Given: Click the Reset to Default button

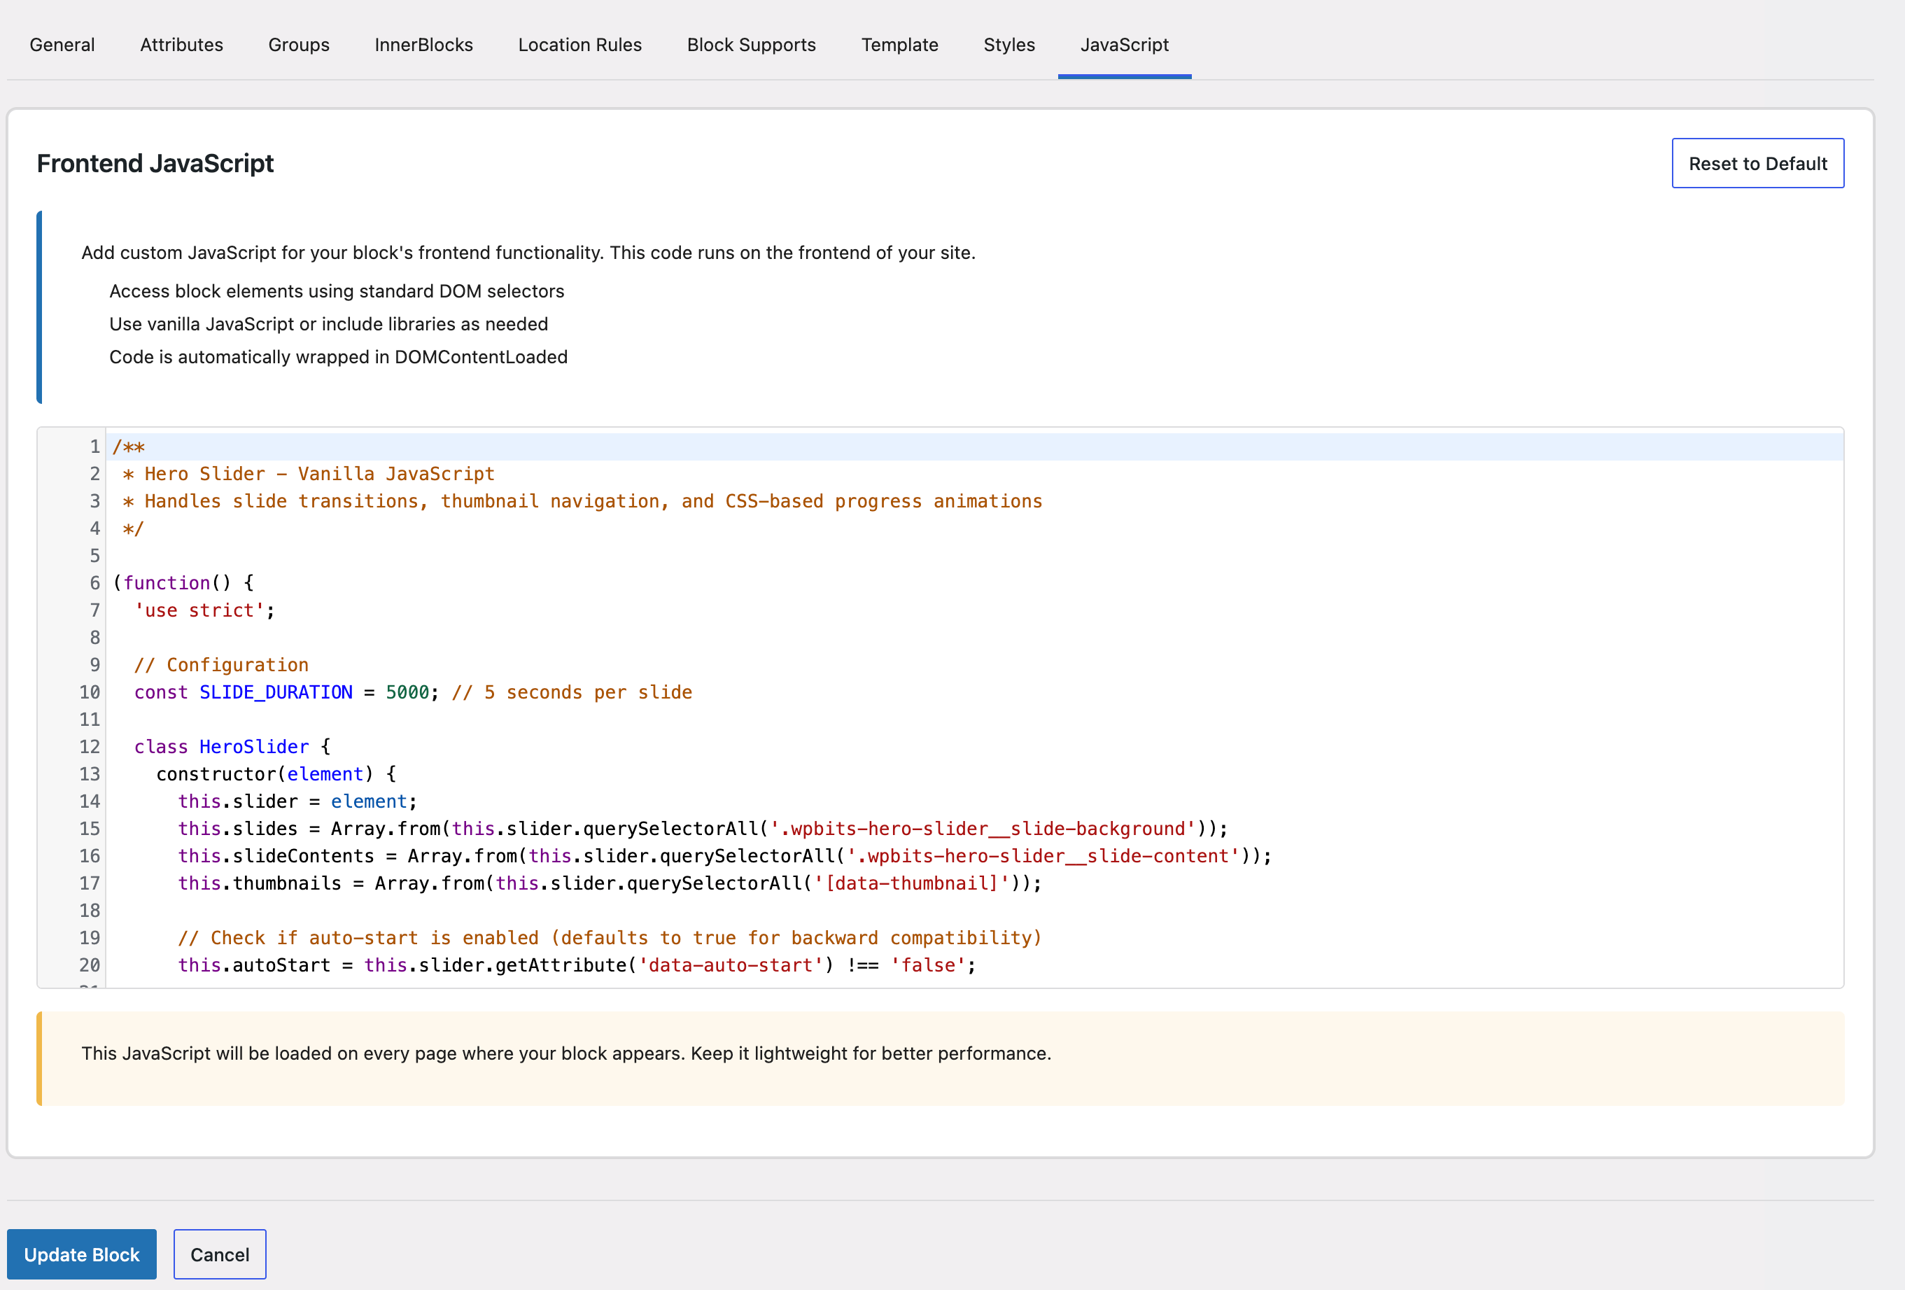Looking at the screenshot, I should point(1757,163).
